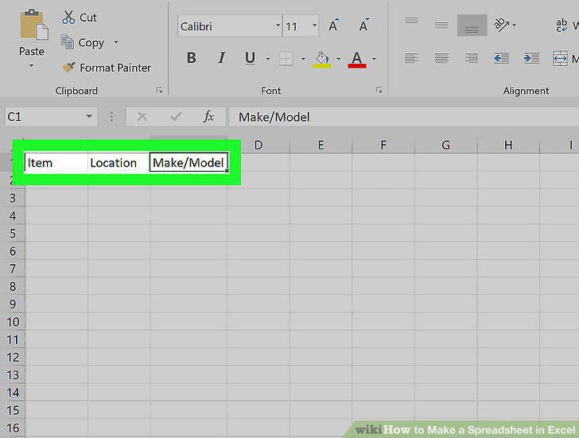Copy the selected cell
579x438 pixels.
pyautogui.click(x=83, y=42)
